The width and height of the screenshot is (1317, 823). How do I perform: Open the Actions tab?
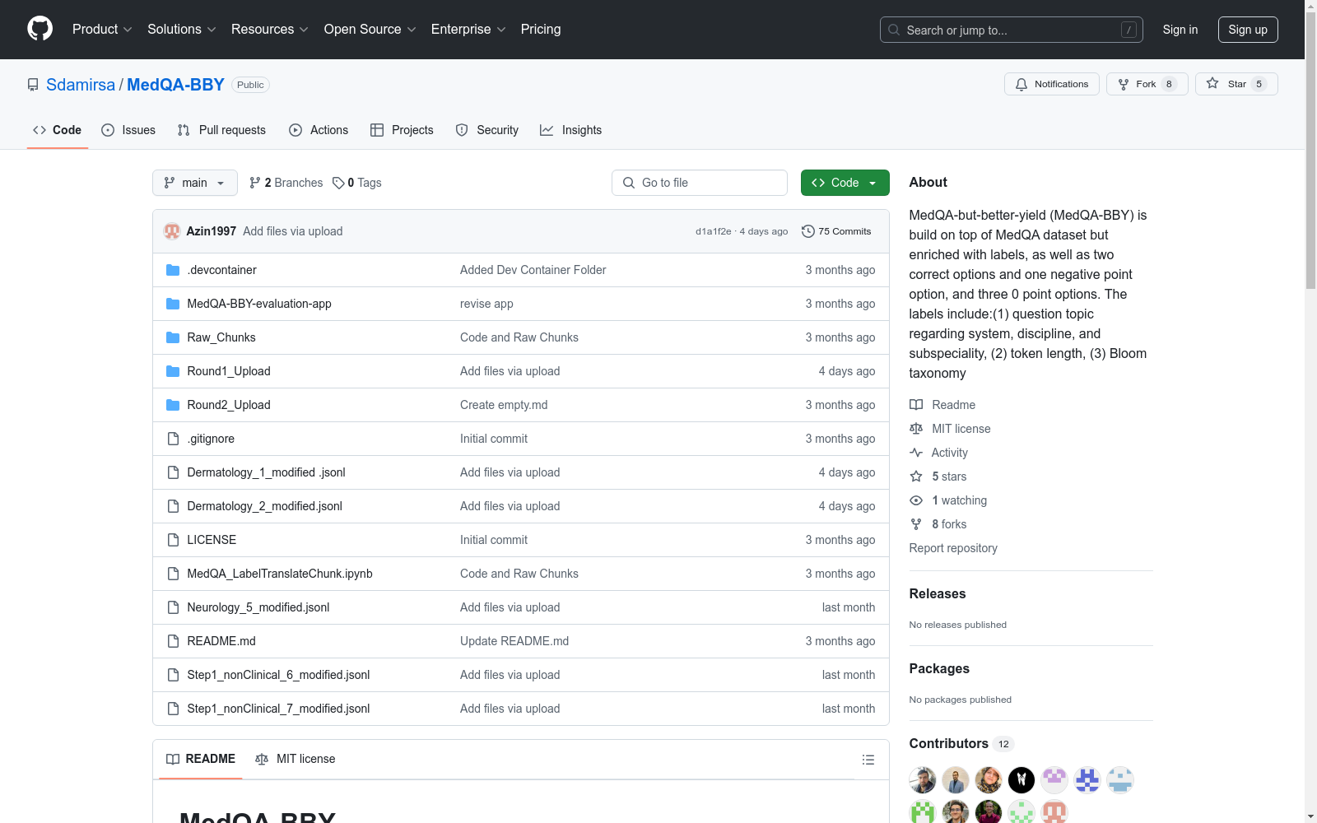coord(319,130)
